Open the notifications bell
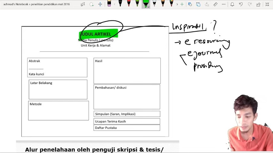273x153 pixels. pos(232,4)
